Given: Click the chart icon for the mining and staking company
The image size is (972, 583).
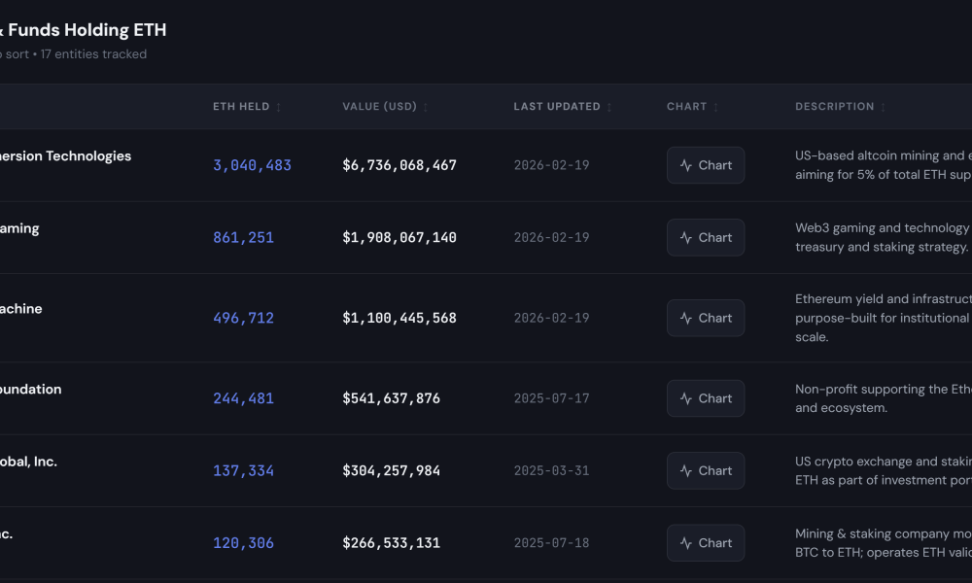Looking at the screenshot, I should [x=705, y=542].
